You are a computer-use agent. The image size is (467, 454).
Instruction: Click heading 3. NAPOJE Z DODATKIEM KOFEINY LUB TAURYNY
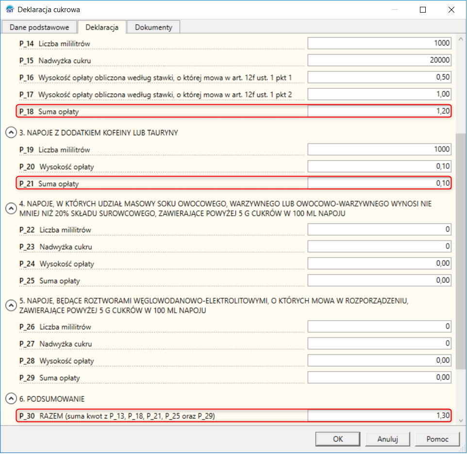click(x=99, y=133)
